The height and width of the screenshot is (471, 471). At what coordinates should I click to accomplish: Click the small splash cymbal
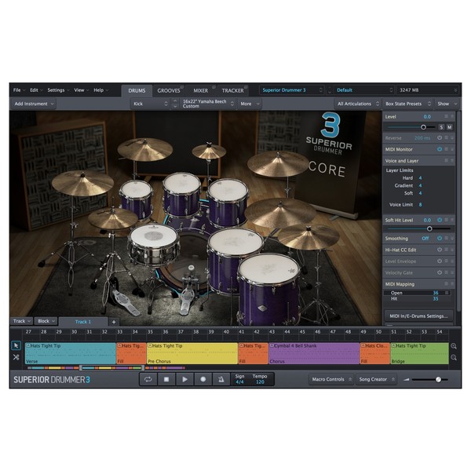click(x=209, y=151)
